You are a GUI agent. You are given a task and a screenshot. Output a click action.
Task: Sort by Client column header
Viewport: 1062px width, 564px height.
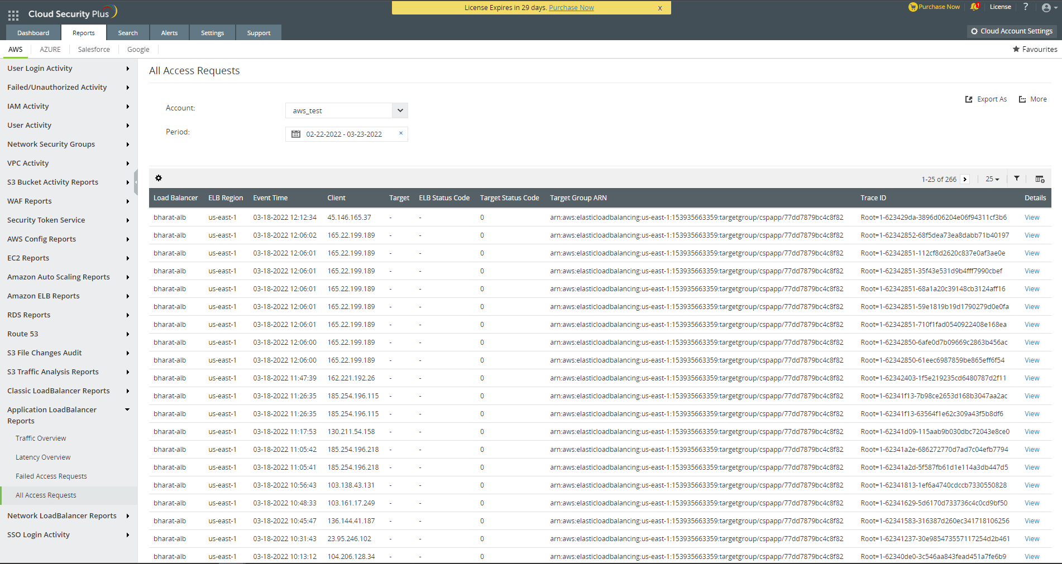tap(336, 198)
